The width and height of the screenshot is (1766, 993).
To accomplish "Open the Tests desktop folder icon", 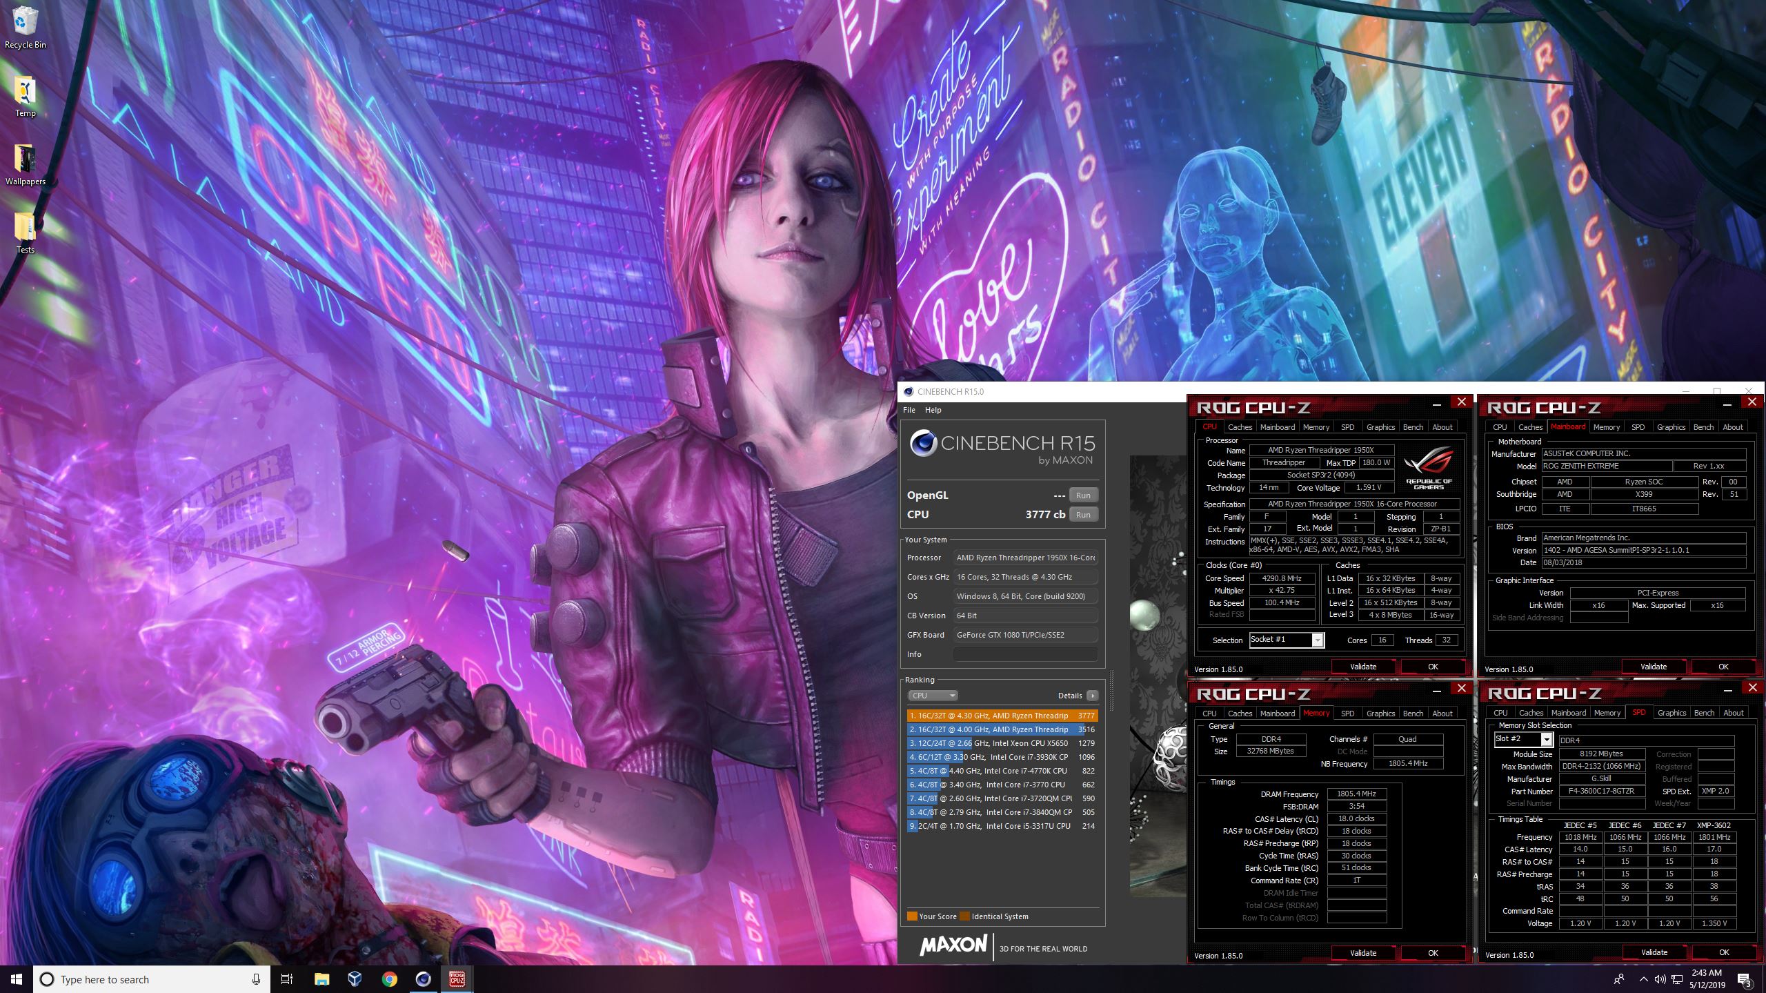I will coord(25,233).
